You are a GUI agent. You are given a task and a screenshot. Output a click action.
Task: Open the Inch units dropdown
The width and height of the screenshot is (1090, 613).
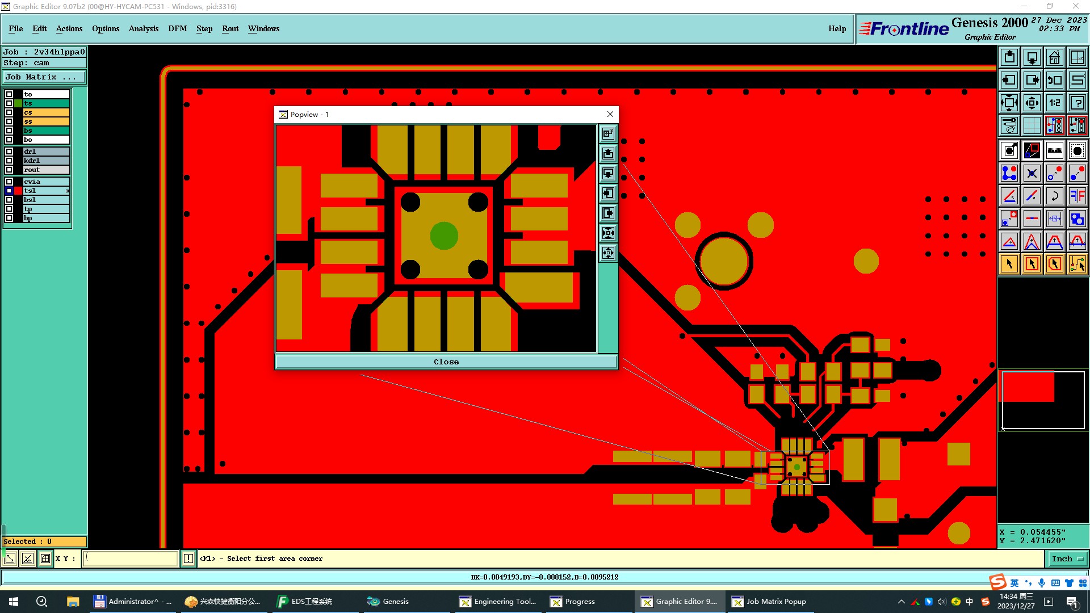click(x=1067, y=559)
